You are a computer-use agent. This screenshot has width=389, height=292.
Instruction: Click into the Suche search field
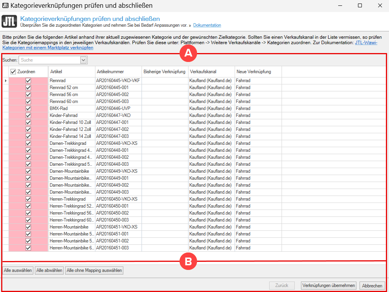point(49,60)
